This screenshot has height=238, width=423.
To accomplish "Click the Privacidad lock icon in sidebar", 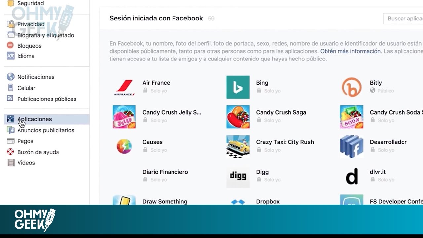I will (11, 24).
